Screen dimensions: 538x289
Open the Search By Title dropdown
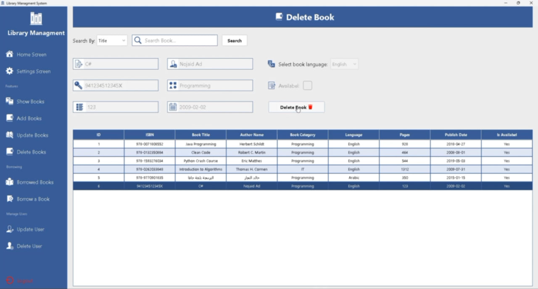(112, 41)
